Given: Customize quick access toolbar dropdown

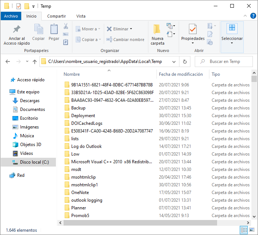Looking at the screenshot, I should coord(33,7).
